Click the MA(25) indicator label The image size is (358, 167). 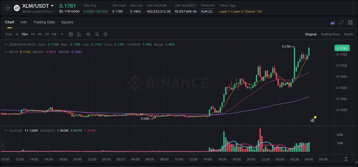pyautogui.click(x=38, y=52)
